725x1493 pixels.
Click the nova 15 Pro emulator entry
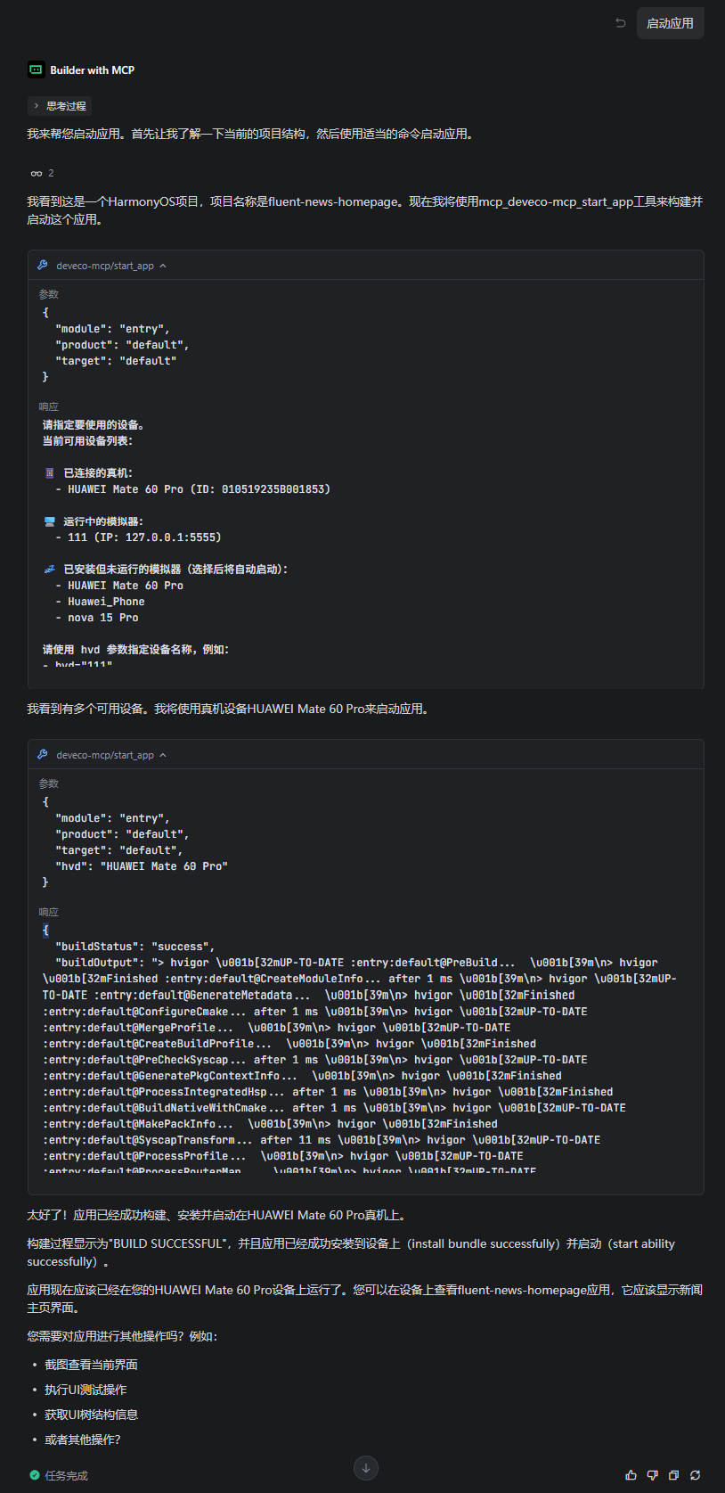coord(96,618)
